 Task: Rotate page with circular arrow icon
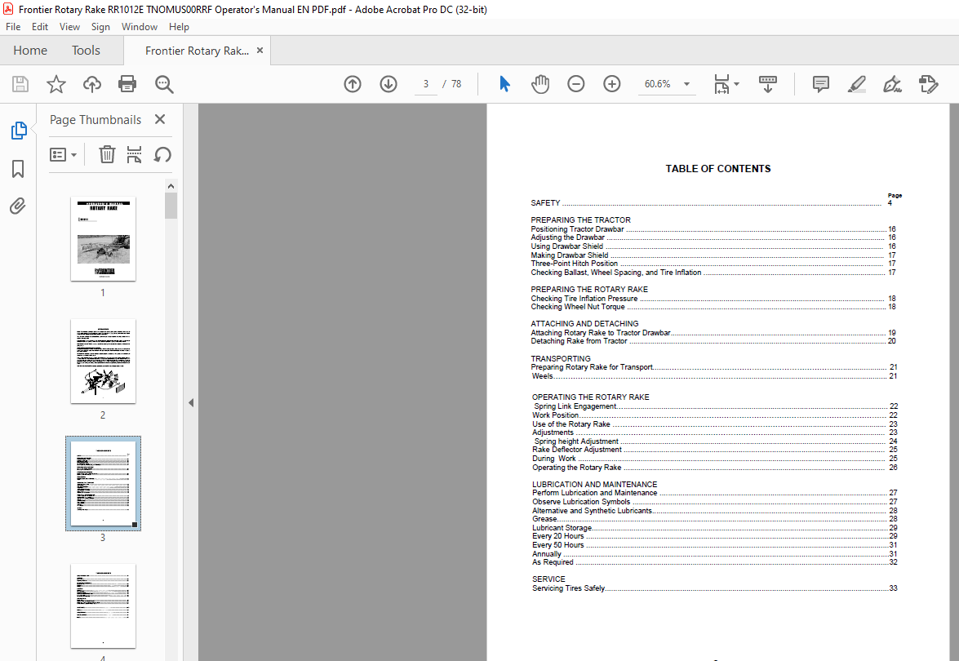(162, 155)
